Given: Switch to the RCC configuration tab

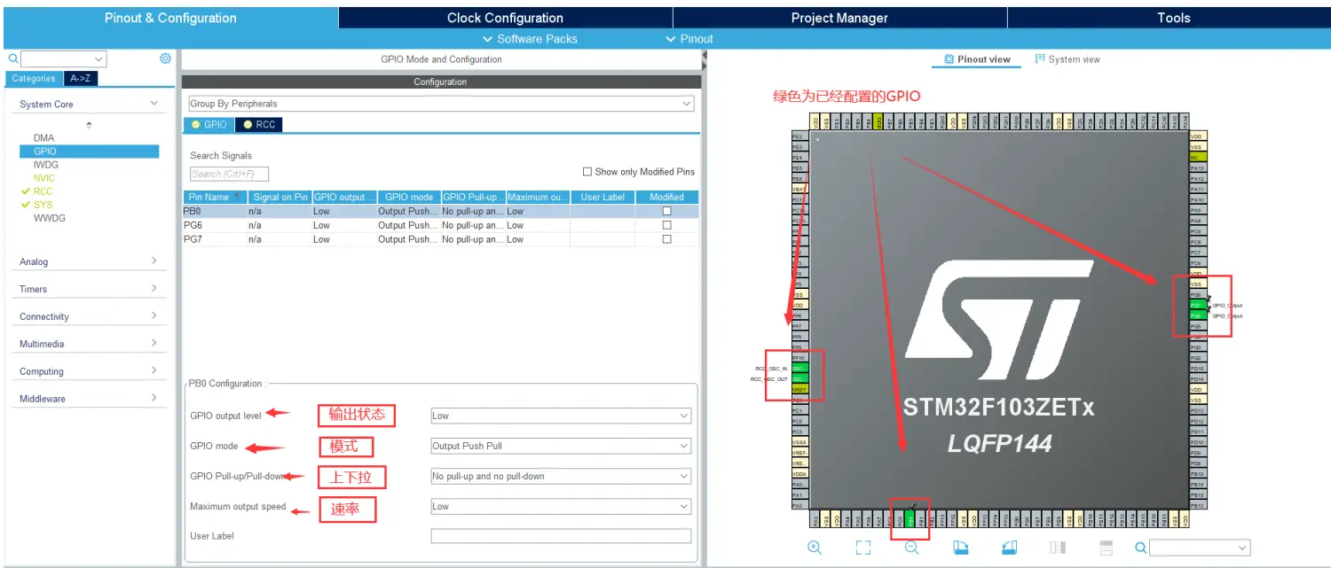Looking at the screenshot, I should point(259,125).
